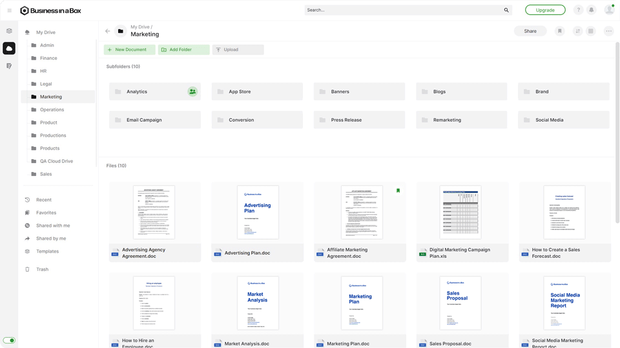The image size is (620, 348).
Task: Open the HR folder in sidebar
Action: [43, 71]
